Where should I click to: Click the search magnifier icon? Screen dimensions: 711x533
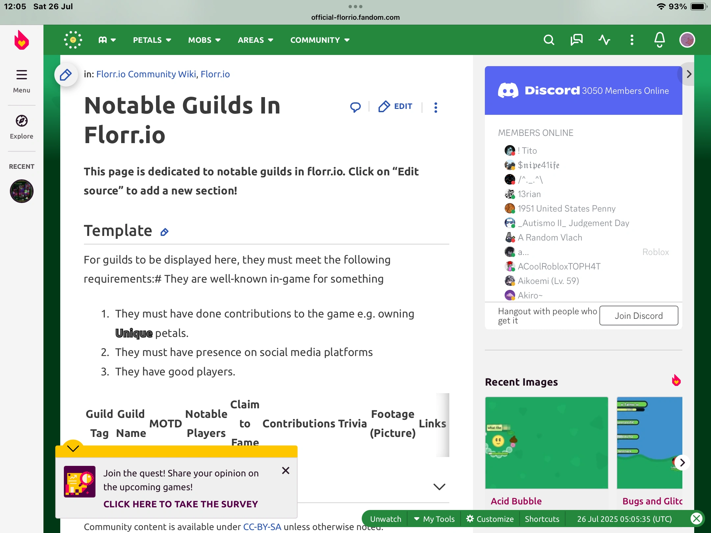tap(549, 40)
